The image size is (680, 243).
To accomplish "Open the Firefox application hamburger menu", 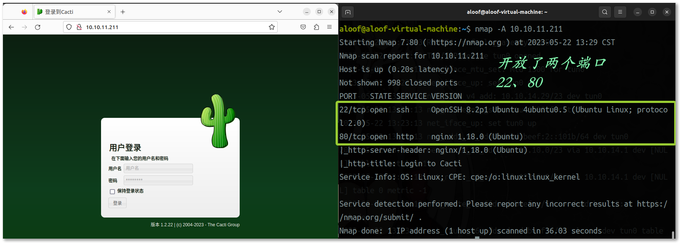I will [x=329, y=27].
